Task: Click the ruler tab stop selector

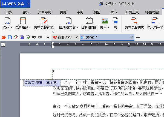Action: point(3,45)
